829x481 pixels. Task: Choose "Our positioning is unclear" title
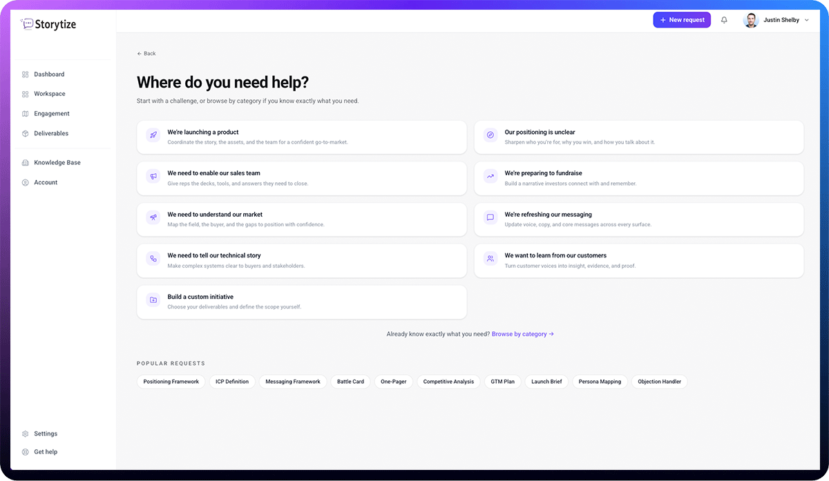point(540,132)
